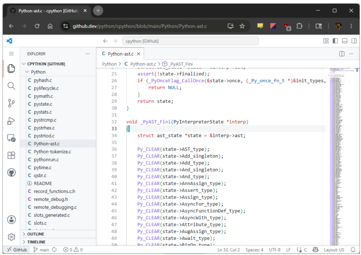The image size is (361, 255).
Task: Select the Python-ast.c editor tab
Action: point(120,54)
